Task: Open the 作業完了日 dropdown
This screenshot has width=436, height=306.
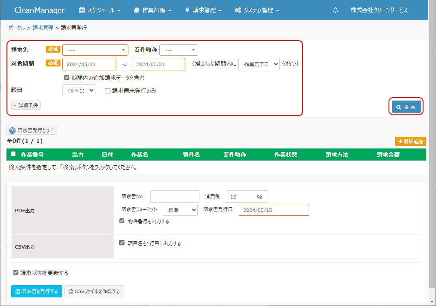Action: (259, 64)
